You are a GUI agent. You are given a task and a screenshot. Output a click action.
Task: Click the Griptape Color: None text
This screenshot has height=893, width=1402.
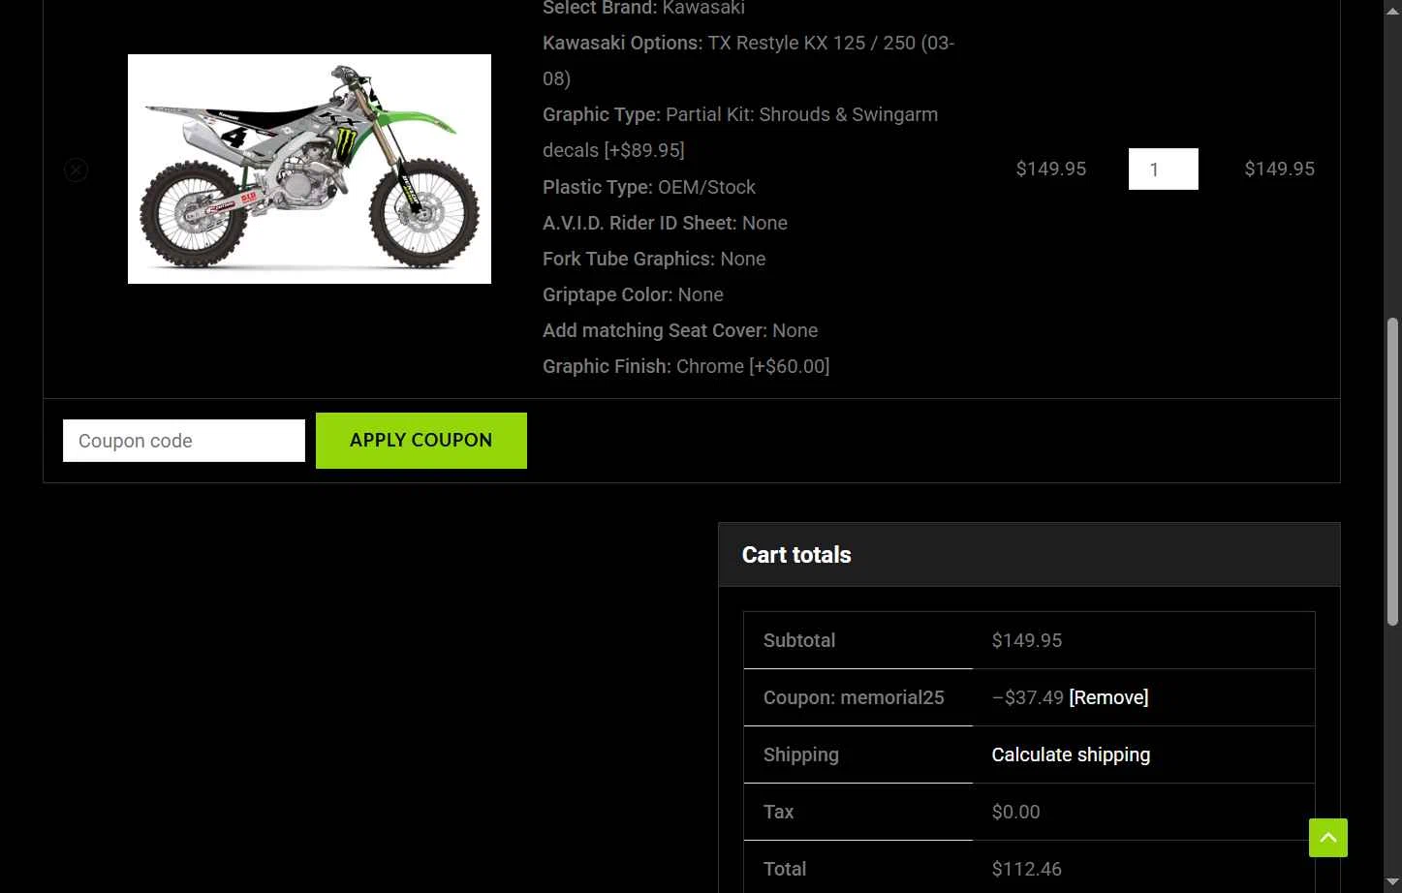[633, 294]
